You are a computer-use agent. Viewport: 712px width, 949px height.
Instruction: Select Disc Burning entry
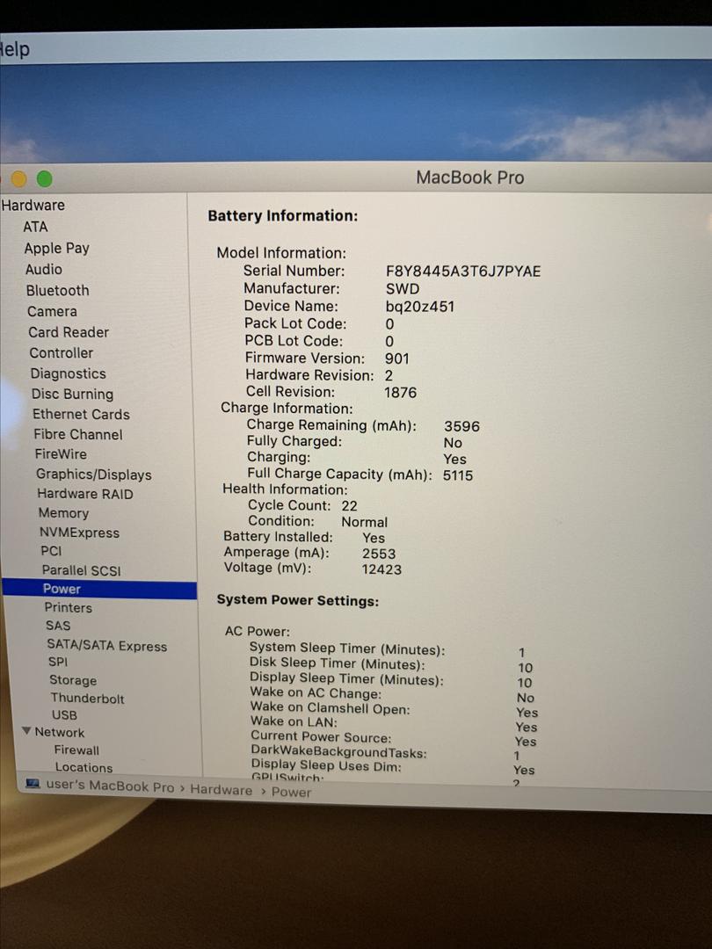point(73,394)
